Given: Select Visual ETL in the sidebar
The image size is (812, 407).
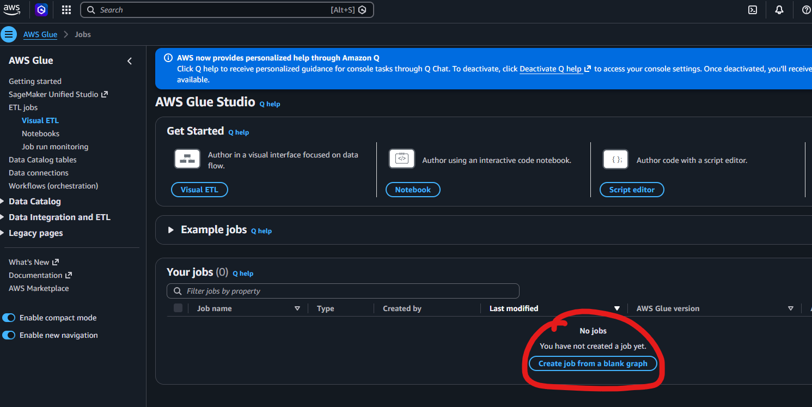Looking at the screenshot, I should click(40, 120).
